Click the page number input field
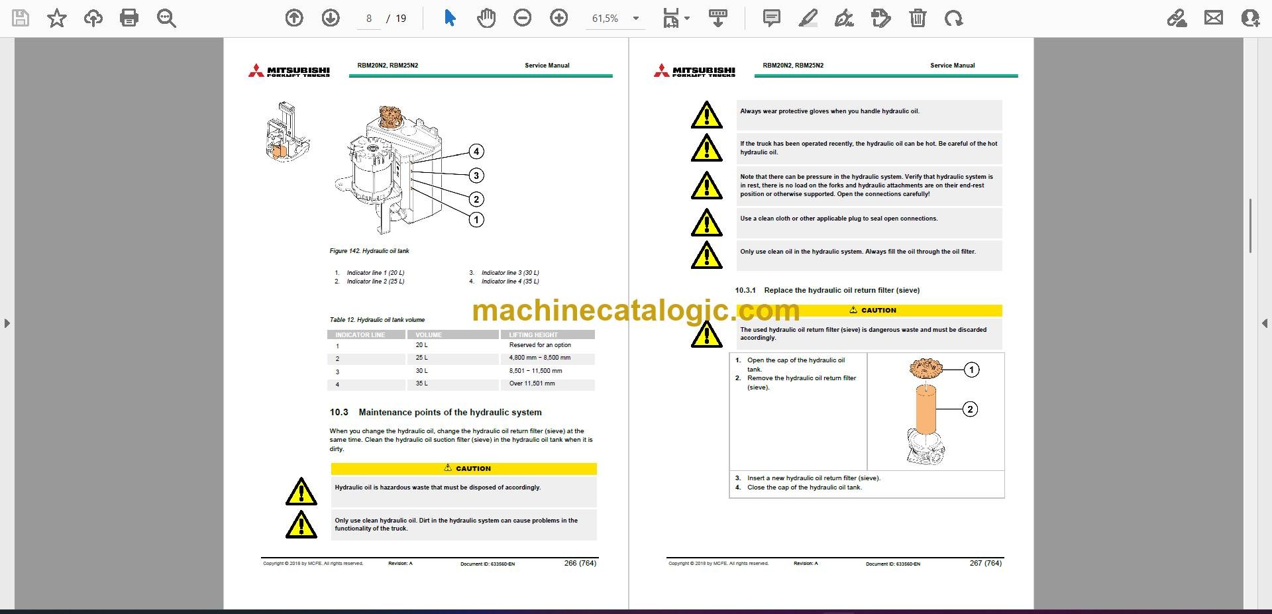 pyautogui.click(x=369, y=19)
